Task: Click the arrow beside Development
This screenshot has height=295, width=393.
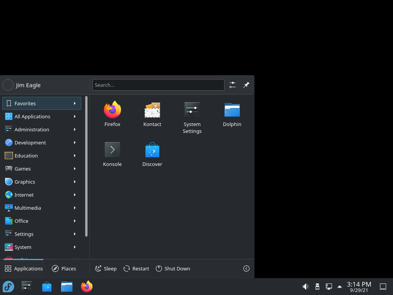Action: (x=75, y=143)
